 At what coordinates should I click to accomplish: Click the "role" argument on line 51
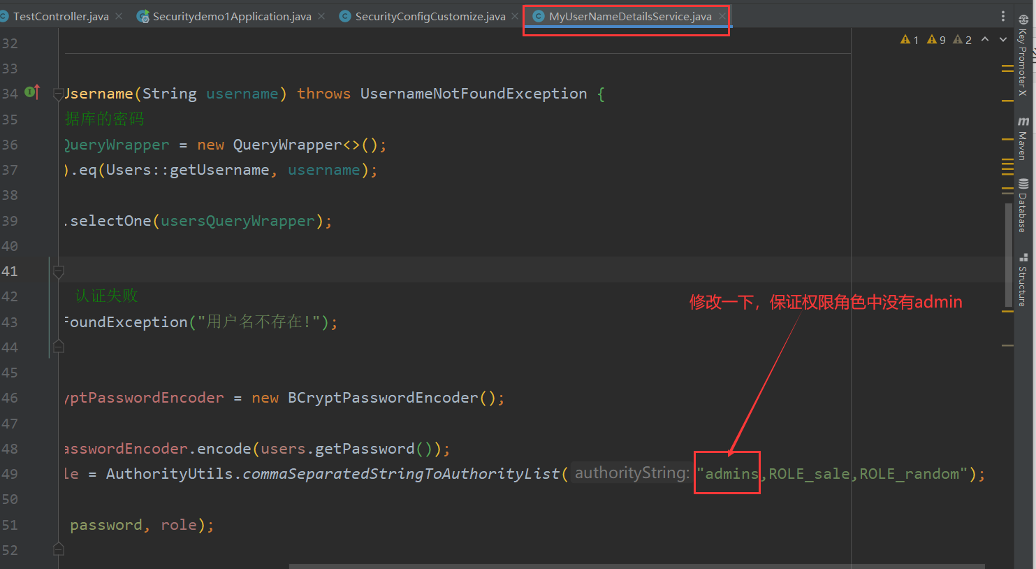point(179,525)
